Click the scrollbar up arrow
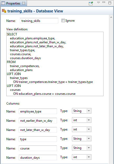Image resolution: width=114 pixels, height=164 pixels. pyautogui.click(x=111, y=17)
